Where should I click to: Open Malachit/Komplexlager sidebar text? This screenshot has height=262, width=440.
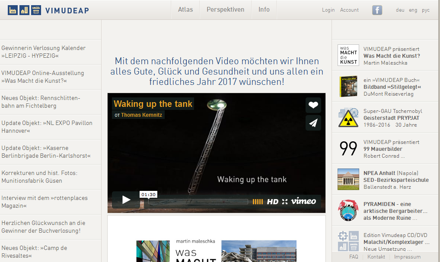coord(396,242)
